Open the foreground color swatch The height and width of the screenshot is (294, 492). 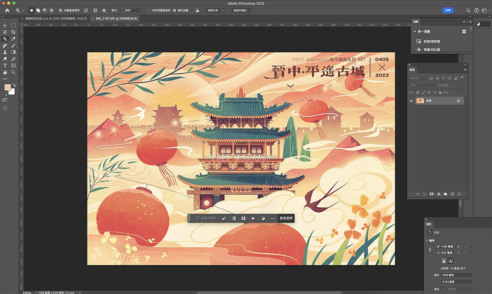tap(7, 88)
